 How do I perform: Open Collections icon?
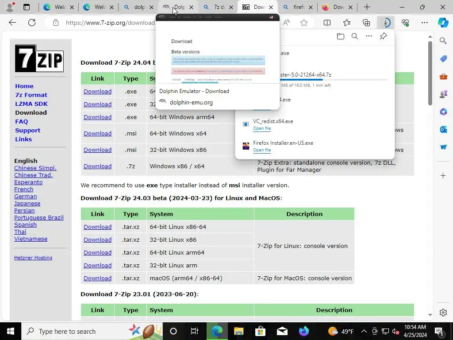pos(366,23)
